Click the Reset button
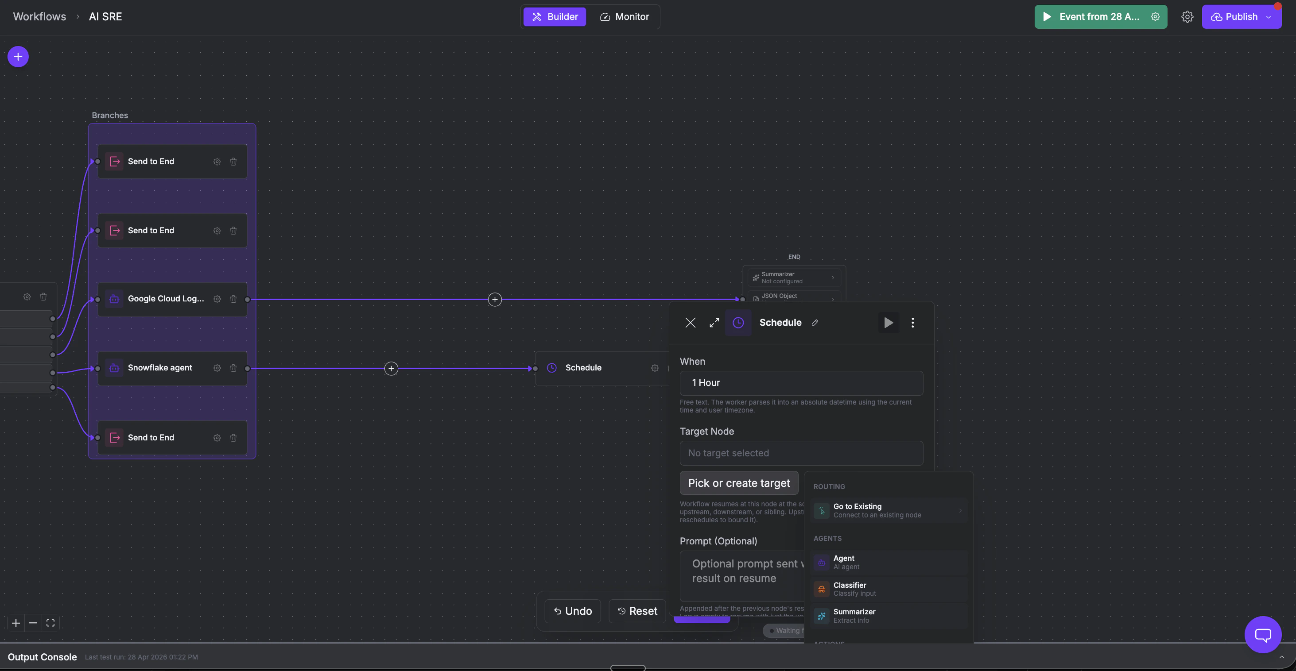Image resolution: width=1296 pixels, height=671 pixels. (x=637, y=611)
